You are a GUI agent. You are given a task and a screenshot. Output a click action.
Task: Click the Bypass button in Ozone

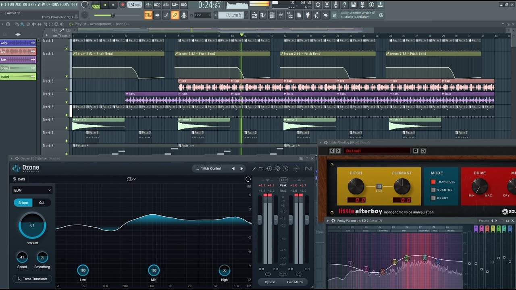point(270,282)
